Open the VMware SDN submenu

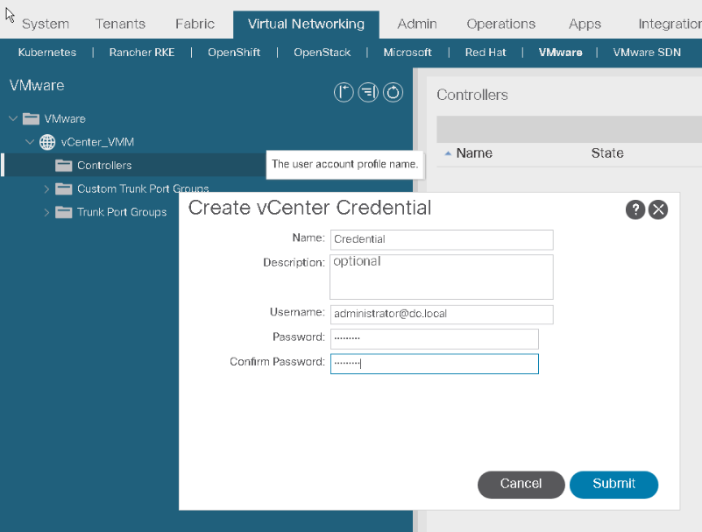(x=647, y=53)
